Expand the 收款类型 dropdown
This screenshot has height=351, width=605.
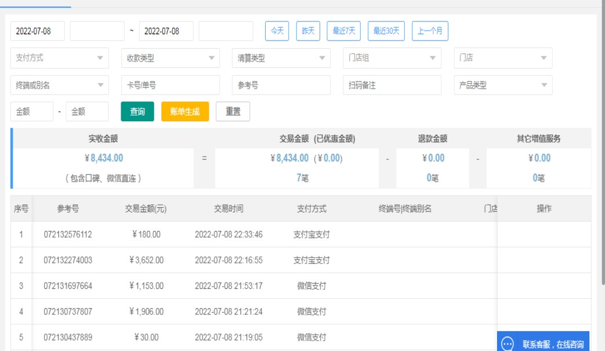point(171,58)
